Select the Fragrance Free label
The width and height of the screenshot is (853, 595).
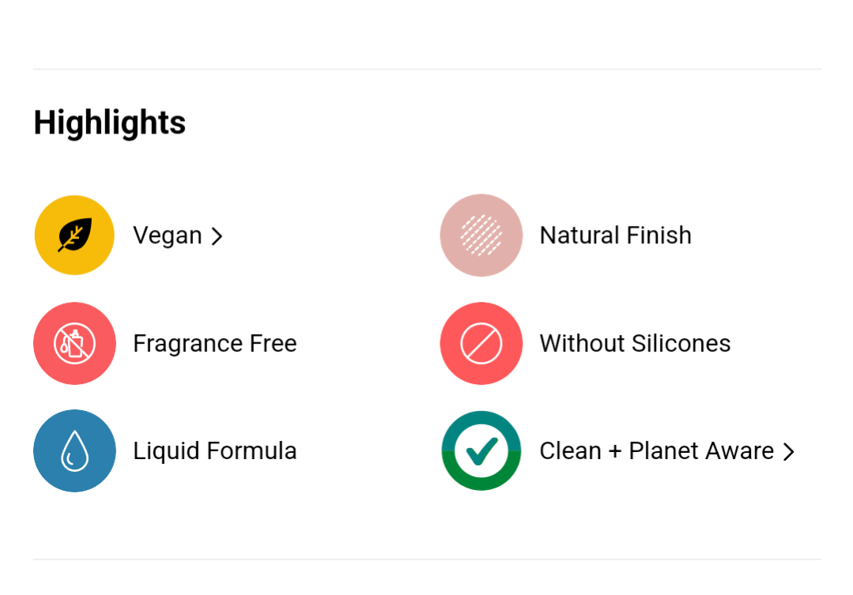coord(214,344)
